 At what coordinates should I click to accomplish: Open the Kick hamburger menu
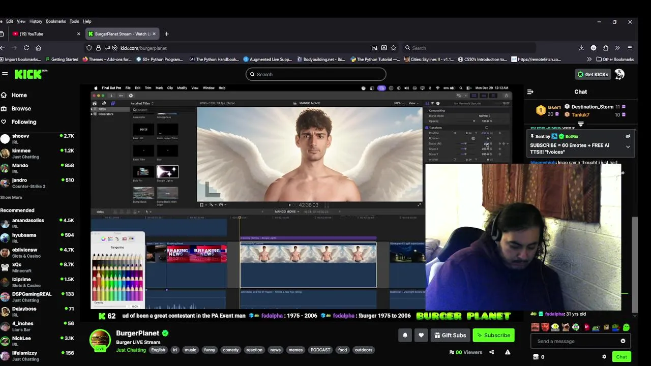(x=5, y=74)
